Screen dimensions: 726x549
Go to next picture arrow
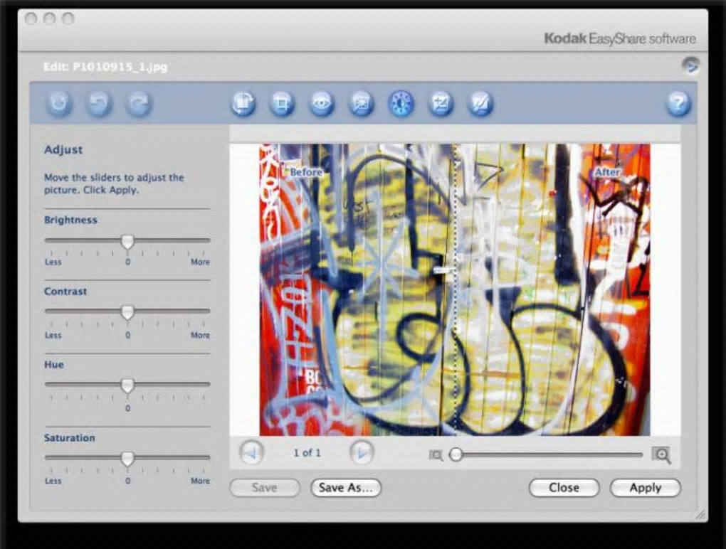362,453
